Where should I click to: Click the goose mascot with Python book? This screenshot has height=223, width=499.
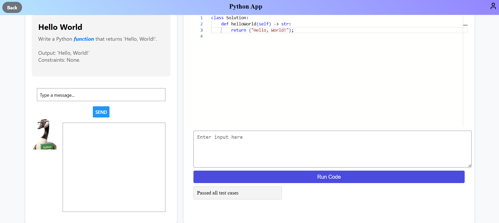[45, 134]
